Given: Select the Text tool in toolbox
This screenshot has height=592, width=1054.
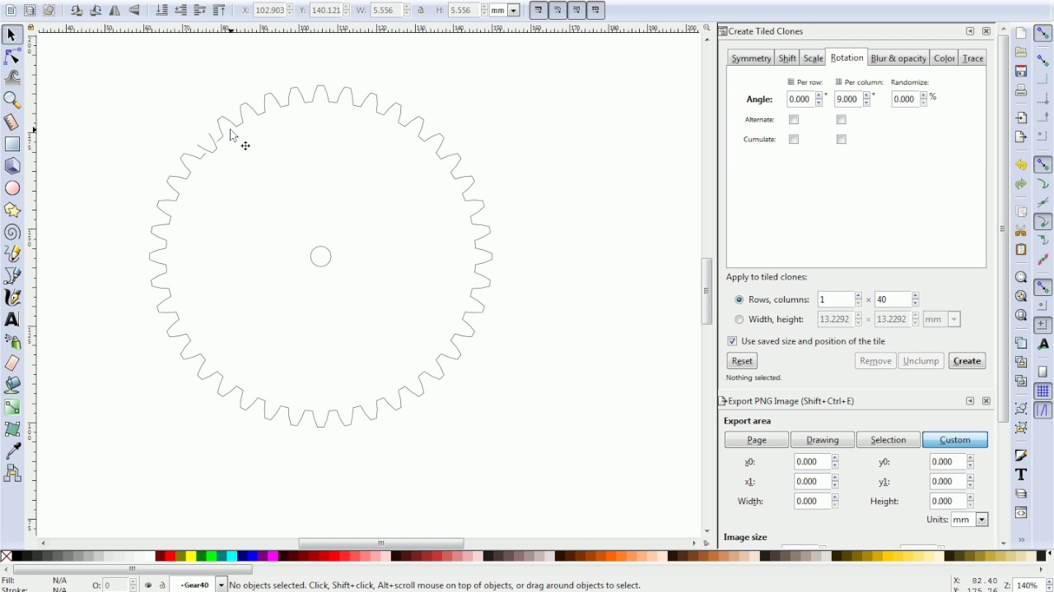Looking at the screenshot, I should pyautogui.click(x=12, y=319).
